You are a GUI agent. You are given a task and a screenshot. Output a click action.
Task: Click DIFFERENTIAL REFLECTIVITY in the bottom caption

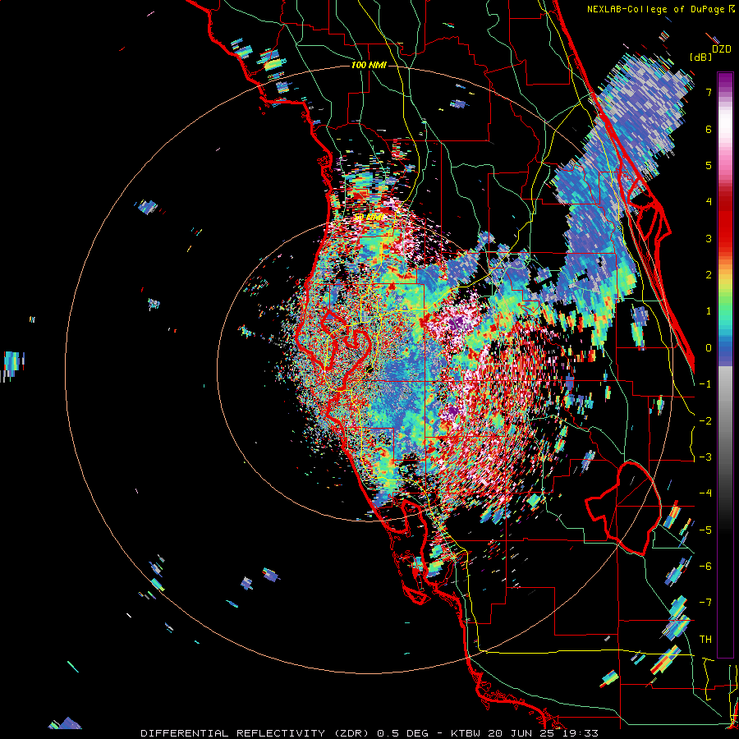click(x=233, y=733)
